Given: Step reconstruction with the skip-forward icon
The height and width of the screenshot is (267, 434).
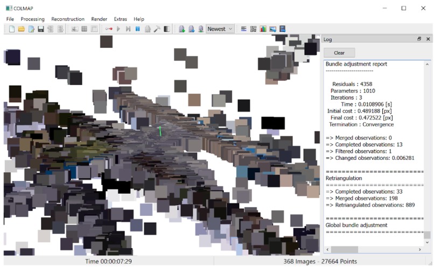Looking at the screenshot, I should coord(128,29).
